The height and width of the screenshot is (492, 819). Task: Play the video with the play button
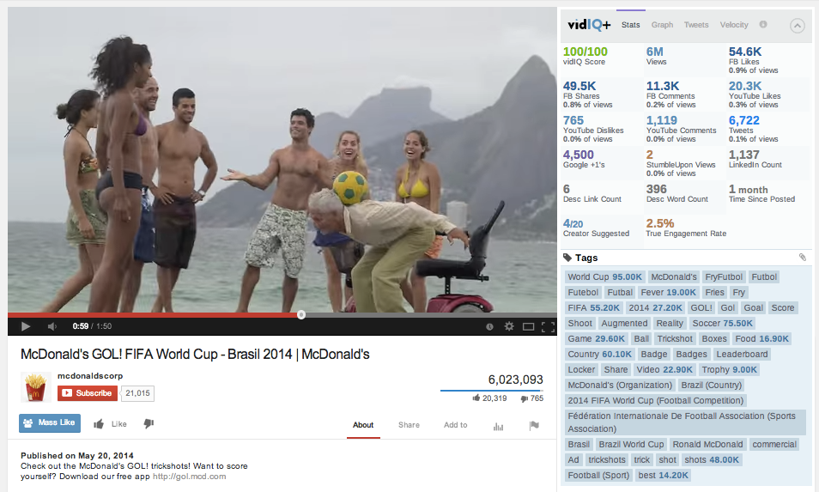click(25, 326)
